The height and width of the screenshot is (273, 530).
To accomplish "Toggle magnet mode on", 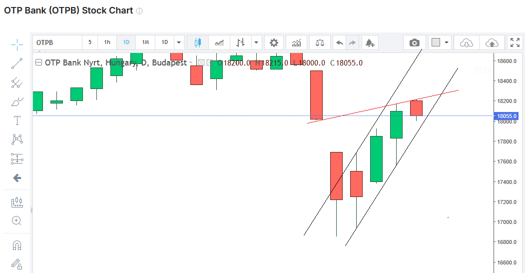I will [17, 245].
